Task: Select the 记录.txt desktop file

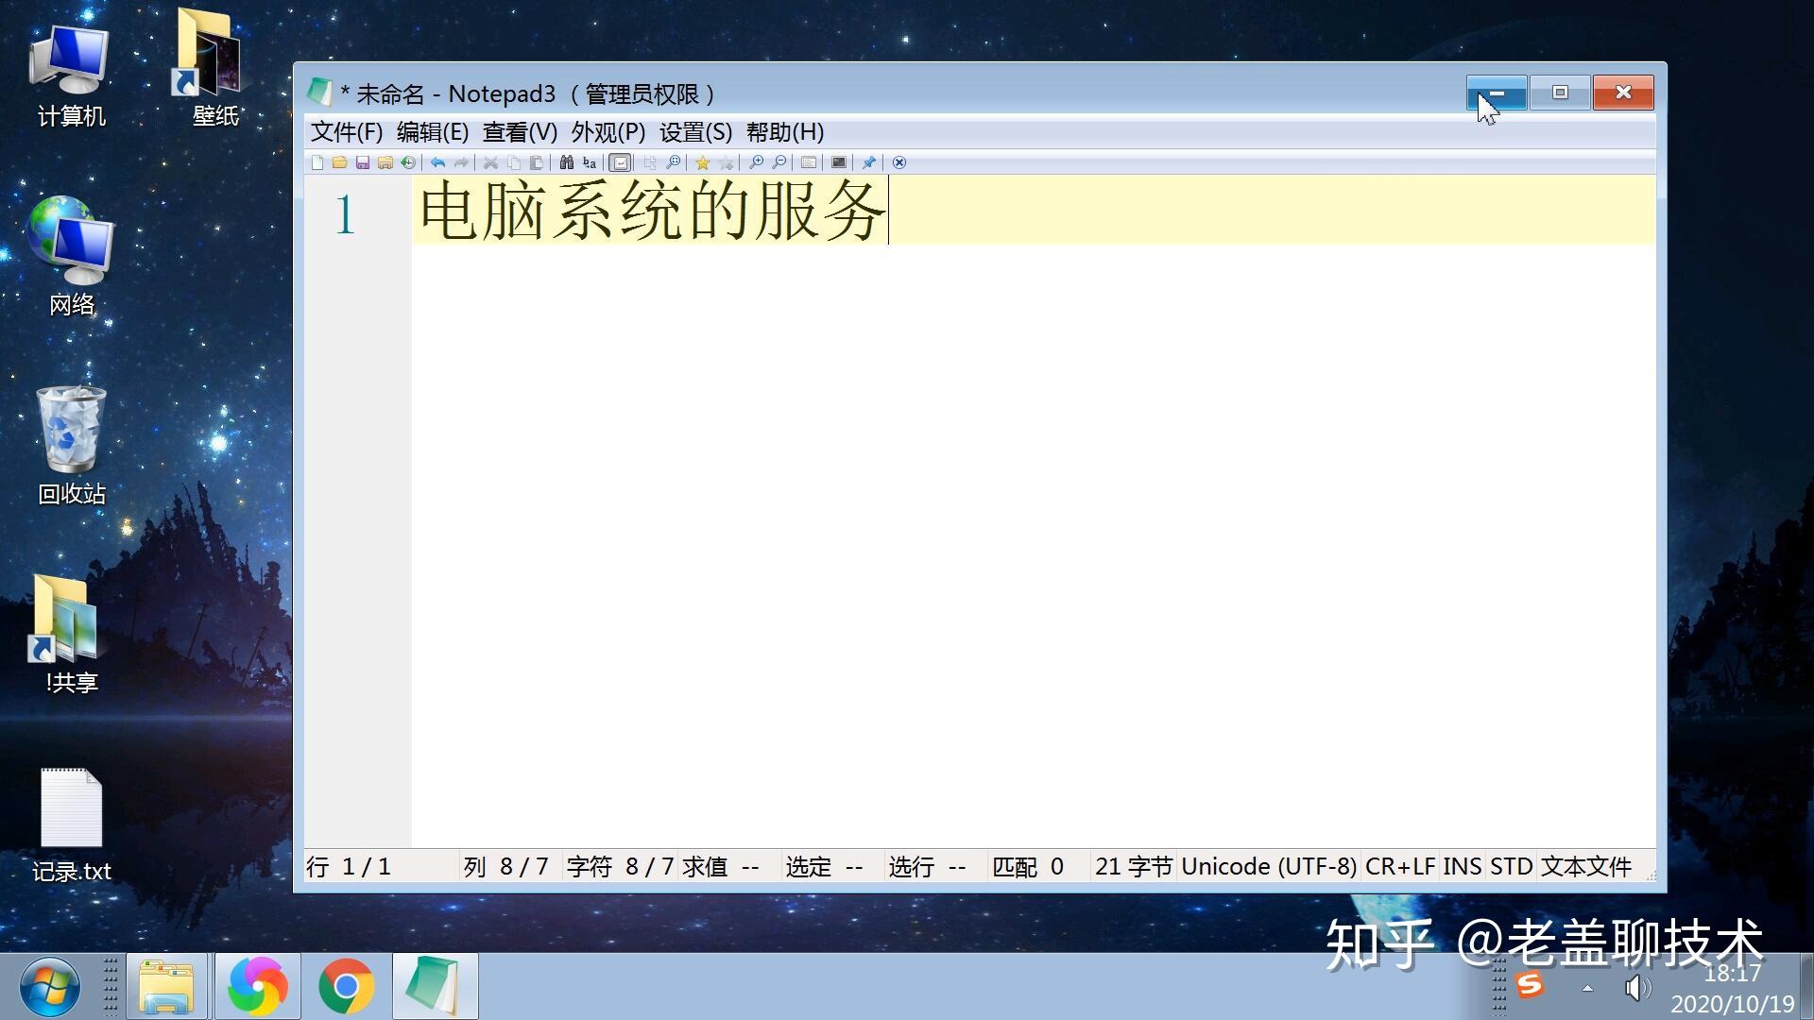Action: 72,825
